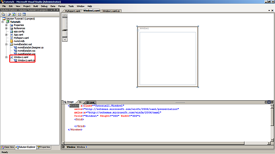Expand the References folder node
This screenshot has height=154, width=275.
[x=6, y=28]
